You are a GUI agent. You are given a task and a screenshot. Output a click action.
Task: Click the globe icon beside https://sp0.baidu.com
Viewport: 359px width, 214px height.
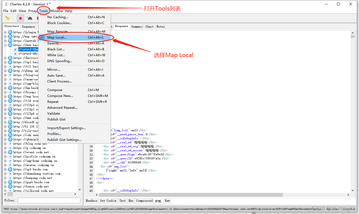[10, 169]
